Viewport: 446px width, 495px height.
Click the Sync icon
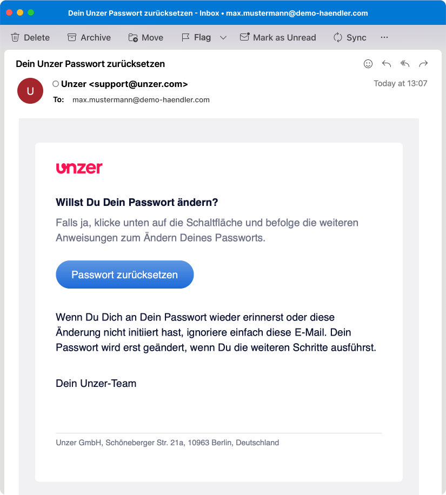[x=338, y=37]
